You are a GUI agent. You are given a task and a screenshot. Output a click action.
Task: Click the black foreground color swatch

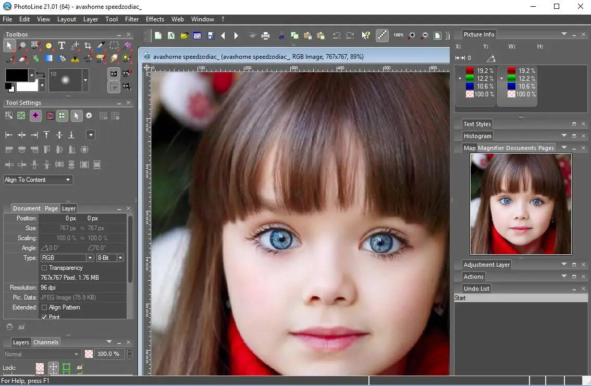17,75
